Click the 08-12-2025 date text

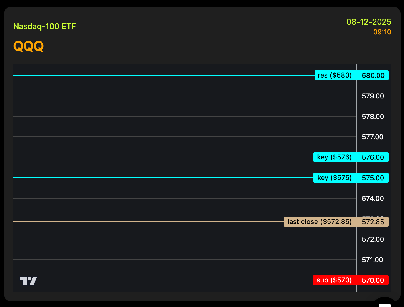pyautogui.click(x=369, y=22)
